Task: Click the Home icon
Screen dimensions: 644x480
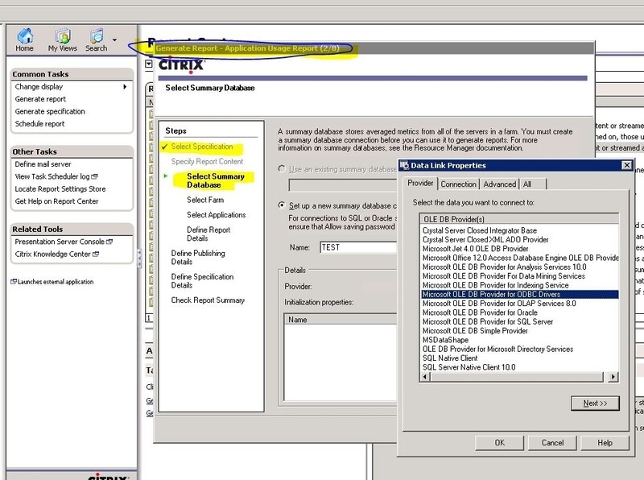Action: click(x=24, y=36)
